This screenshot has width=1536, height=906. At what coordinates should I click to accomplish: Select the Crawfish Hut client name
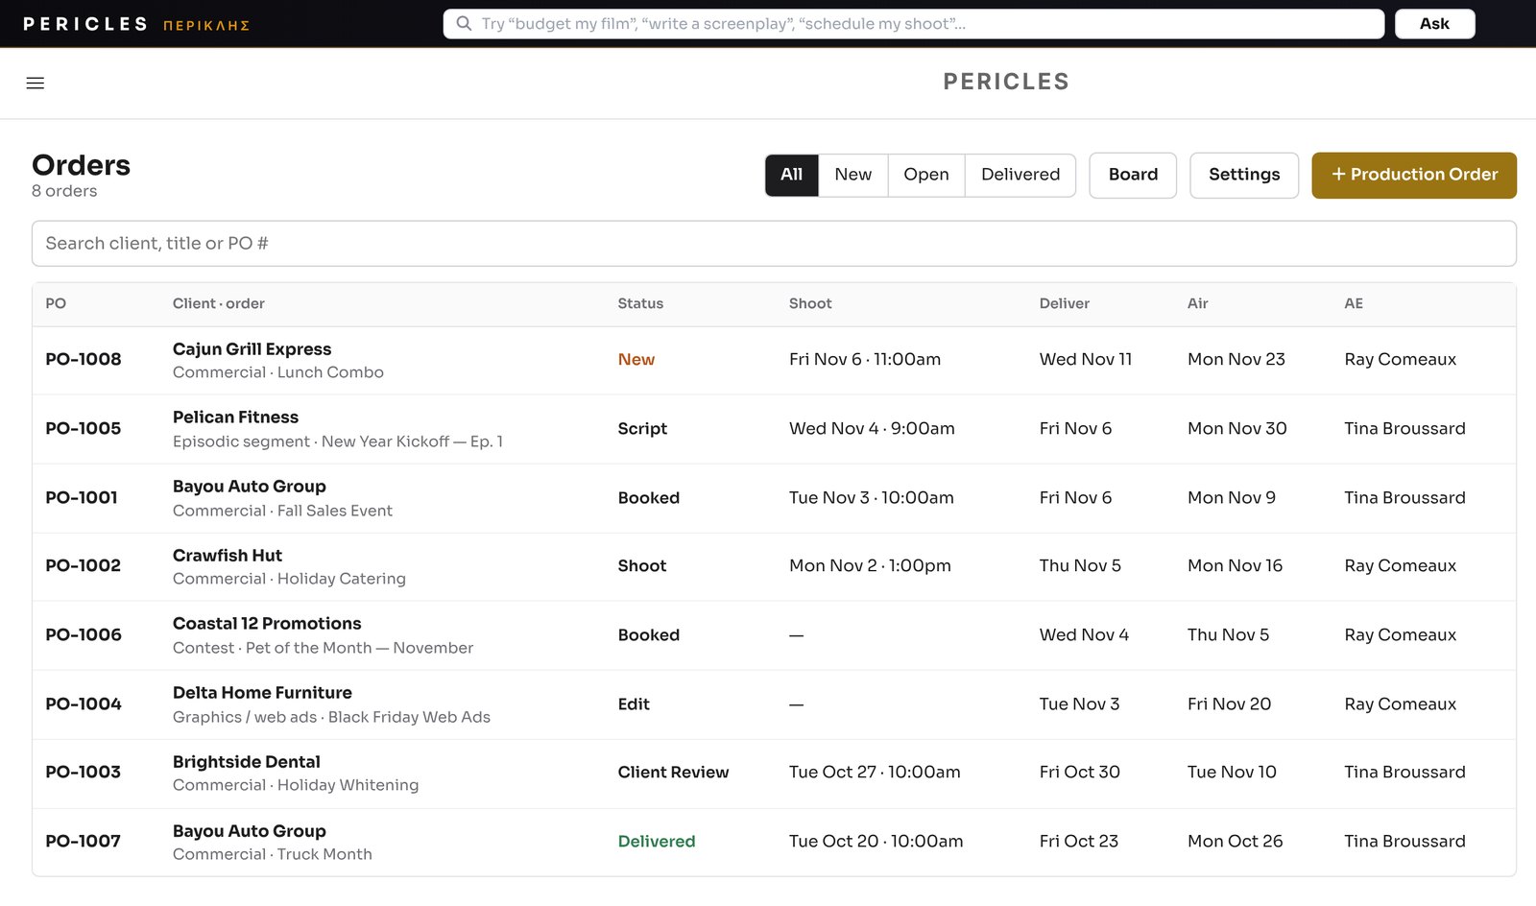coord(228,556)
